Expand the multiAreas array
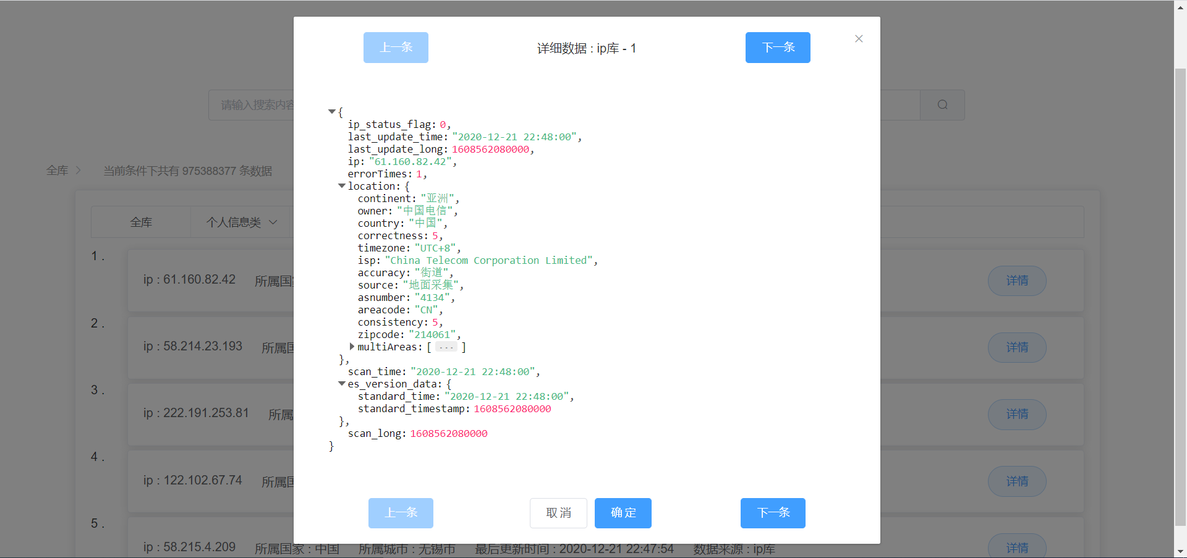The width and height of the screenshot is (1187, 558). [x=352, y=347]
